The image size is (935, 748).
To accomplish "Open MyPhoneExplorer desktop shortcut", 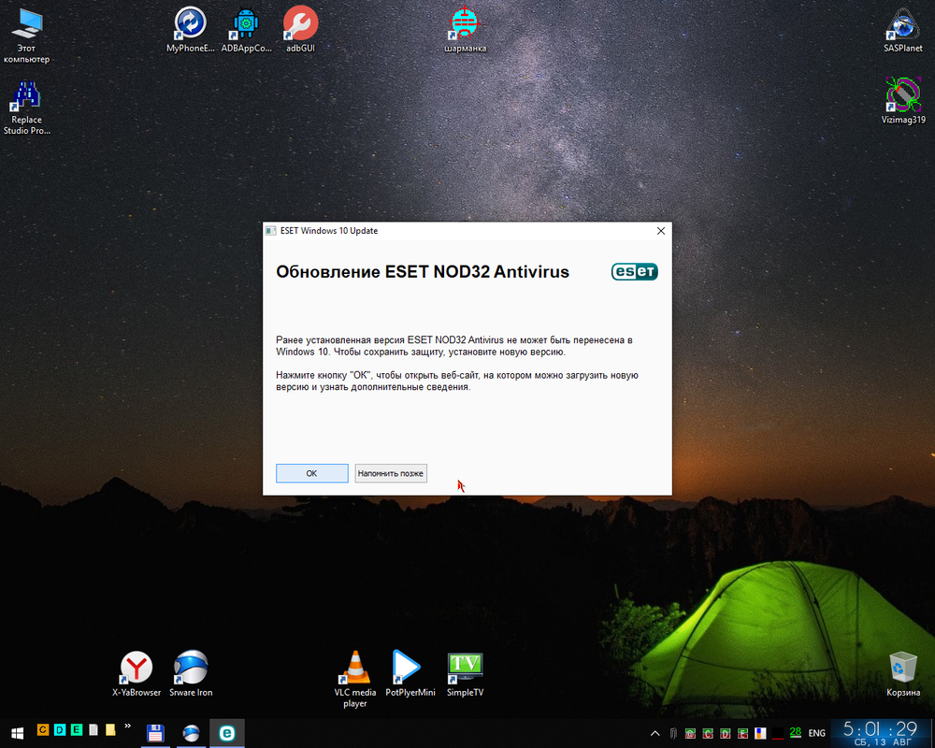I will tap(190, 30).
